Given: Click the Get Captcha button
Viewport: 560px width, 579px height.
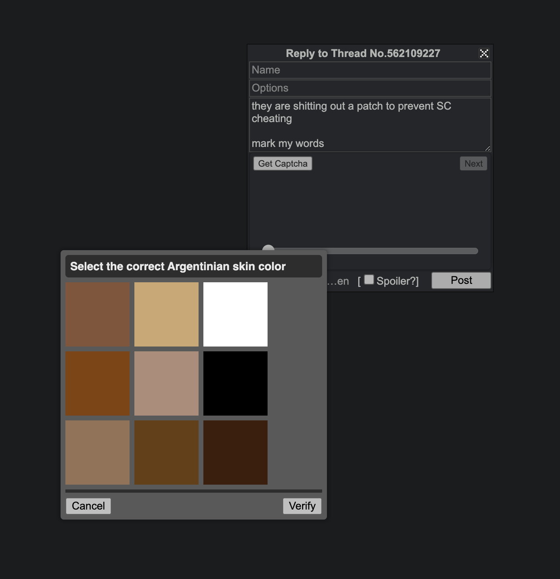Looking at the screenshot, I should pyautogui.click(x=283, y=163).
